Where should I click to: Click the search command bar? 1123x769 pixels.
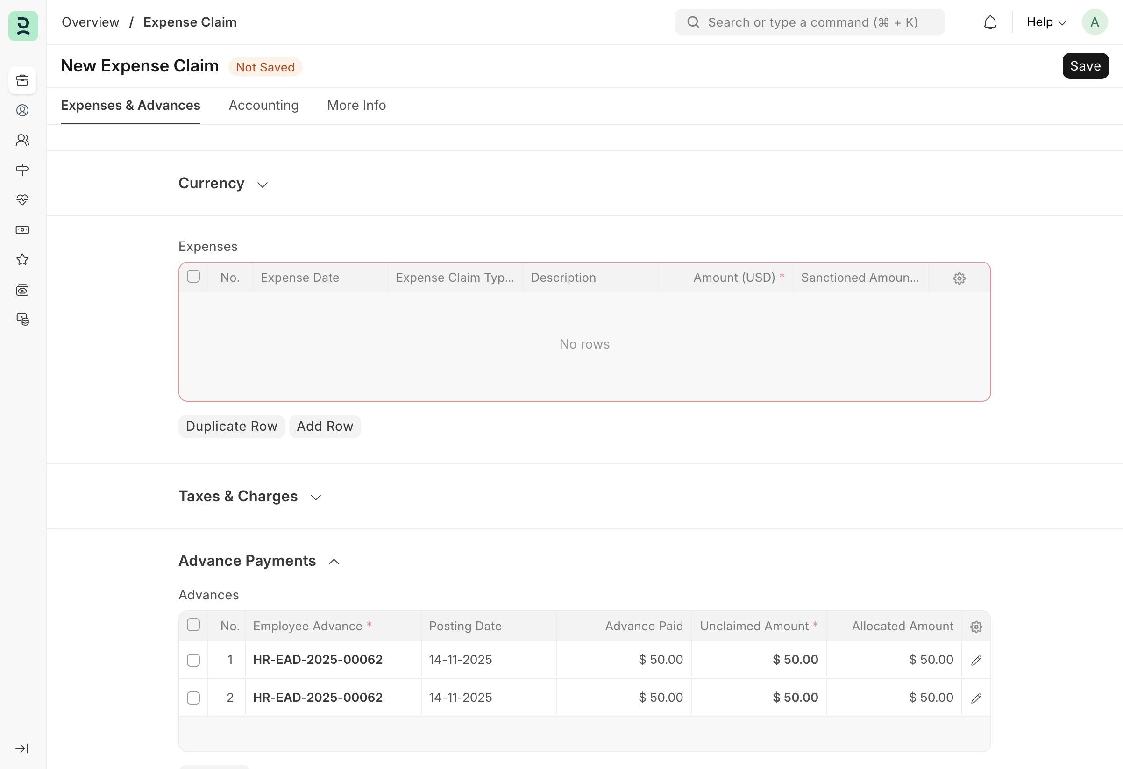[810, 22]
